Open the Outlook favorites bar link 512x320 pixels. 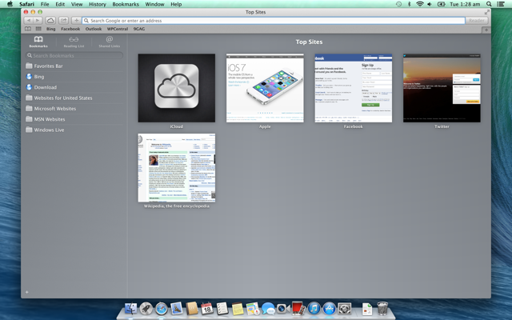[x=94, y=29]
